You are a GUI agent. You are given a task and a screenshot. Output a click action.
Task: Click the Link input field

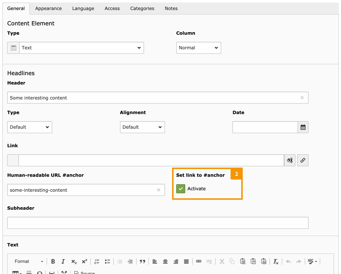(151, 160)
